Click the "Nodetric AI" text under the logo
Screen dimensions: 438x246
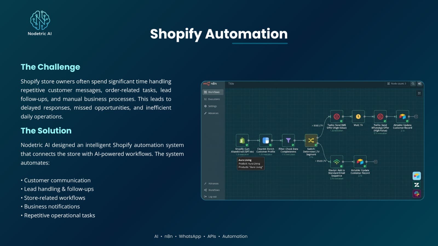(40, 34)
